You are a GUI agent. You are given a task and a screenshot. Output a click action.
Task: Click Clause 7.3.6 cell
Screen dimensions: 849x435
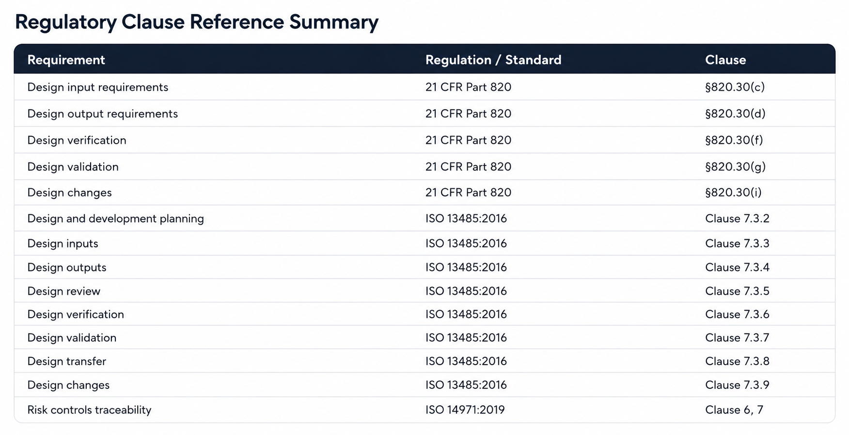pyautogui.click(x=737, y=314)
